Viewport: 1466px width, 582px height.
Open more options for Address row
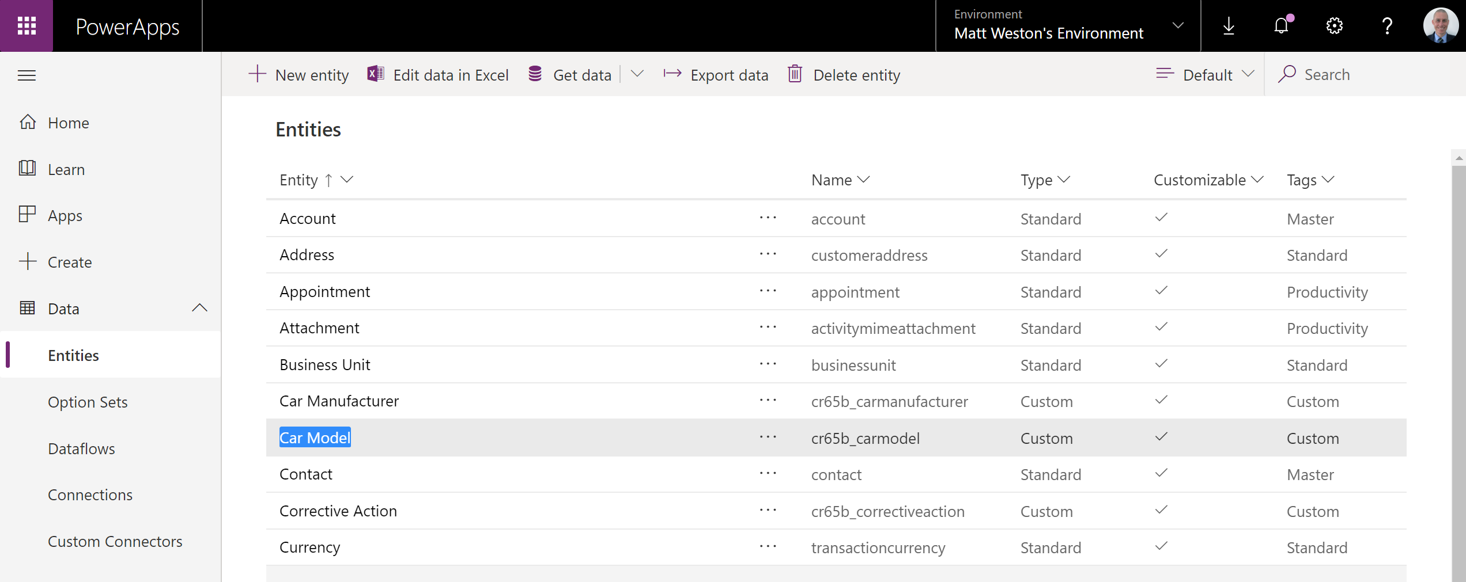[768, 254]
